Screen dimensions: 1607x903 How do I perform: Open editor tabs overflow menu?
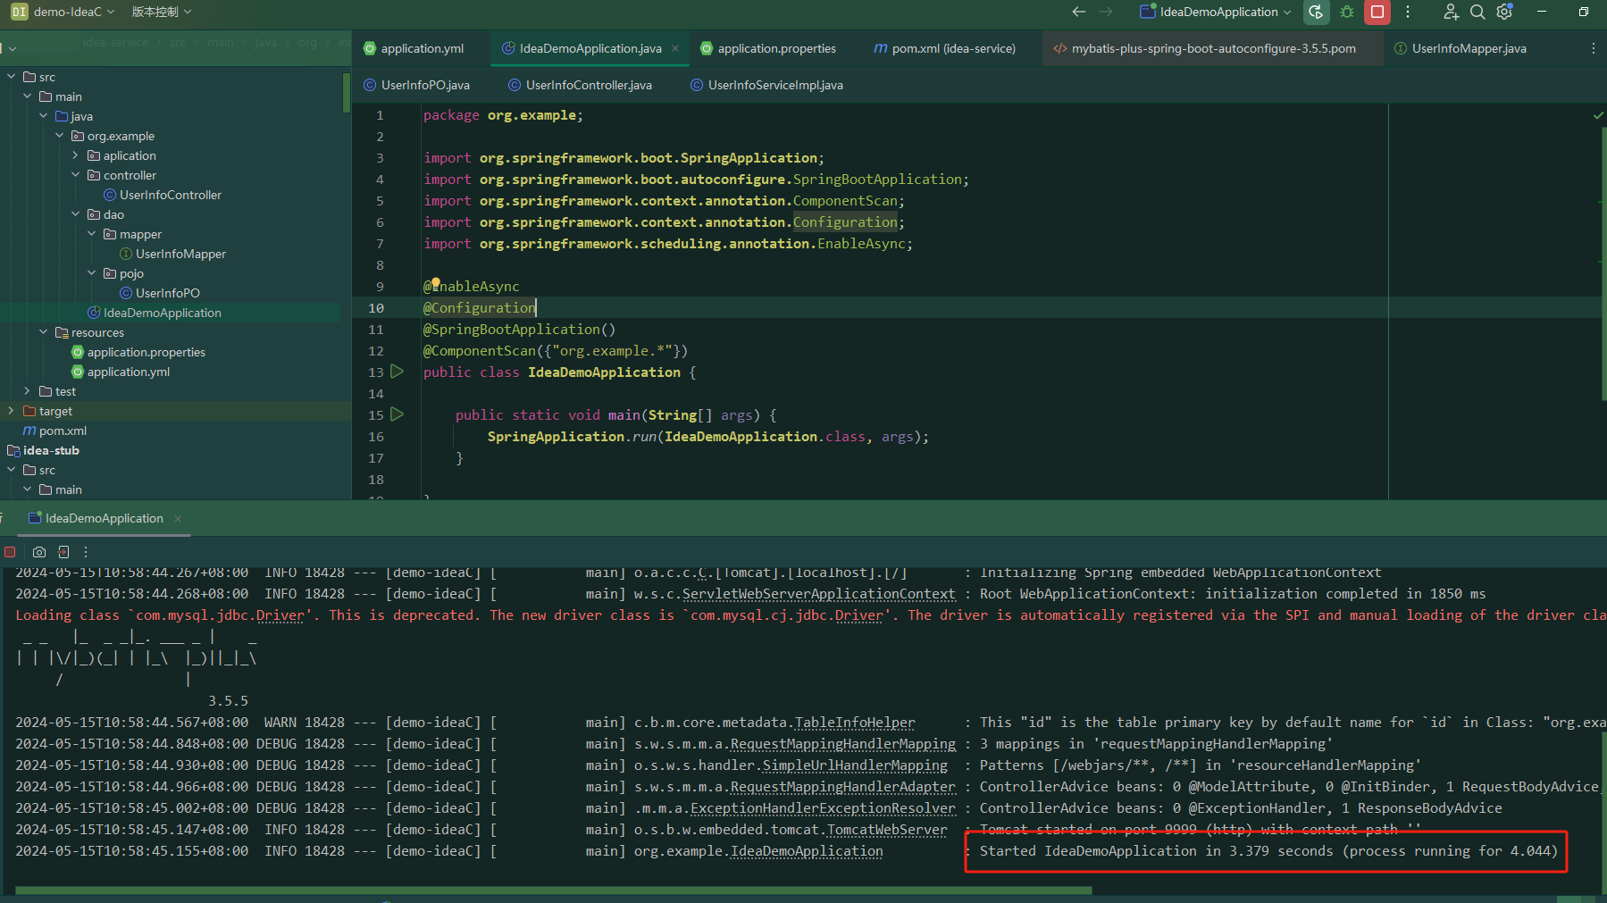1593,48
